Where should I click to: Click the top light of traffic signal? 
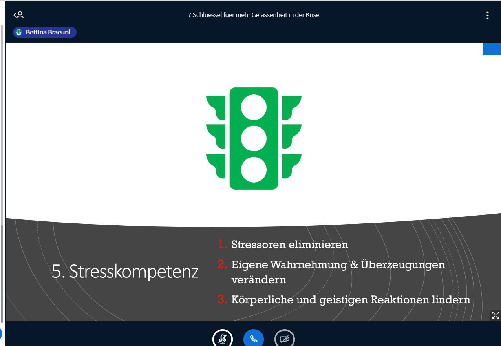click(x=254, y=107)
